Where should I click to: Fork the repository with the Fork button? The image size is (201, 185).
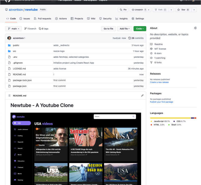161,10
